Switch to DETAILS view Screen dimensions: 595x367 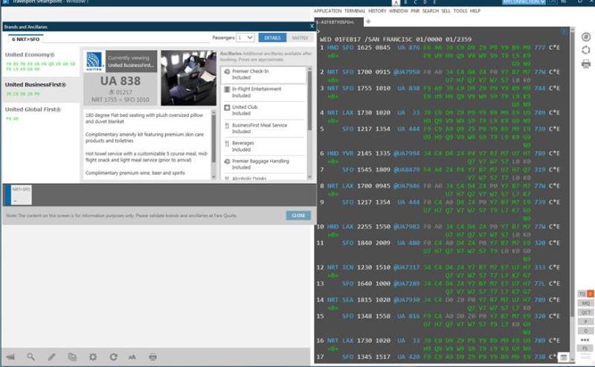click(272, 38)
